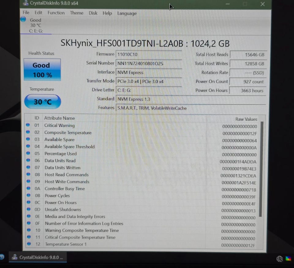This screenshot has height=268, width=294.
Task: Select the Good 30 °C disk tab
Action: [x=36, y=25]
